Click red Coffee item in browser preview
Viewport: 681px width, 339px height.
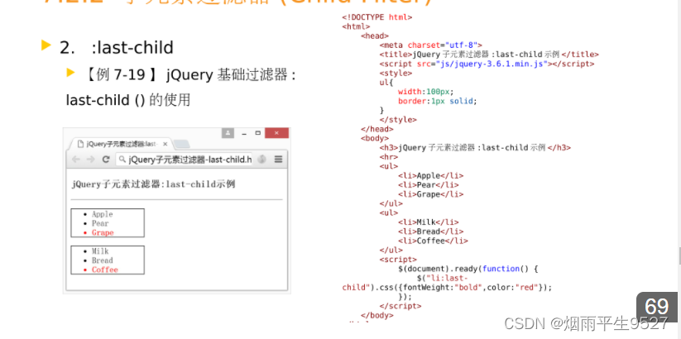pyautogui.click(x=104, y=270)
